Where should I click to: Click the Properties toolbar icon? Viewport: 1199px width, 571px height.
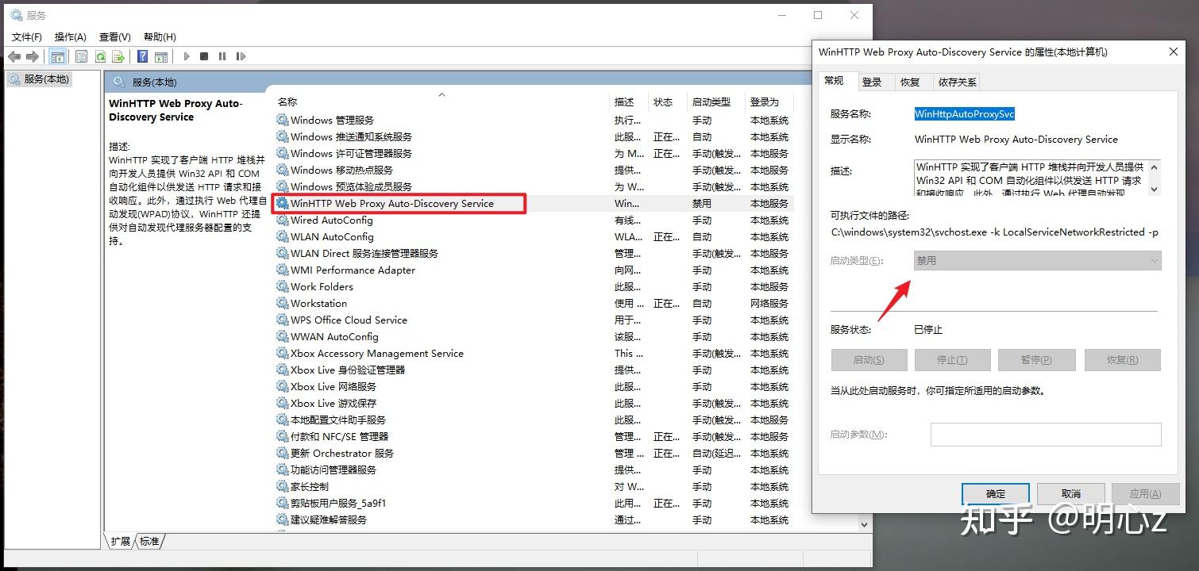(x=80, y=56)
